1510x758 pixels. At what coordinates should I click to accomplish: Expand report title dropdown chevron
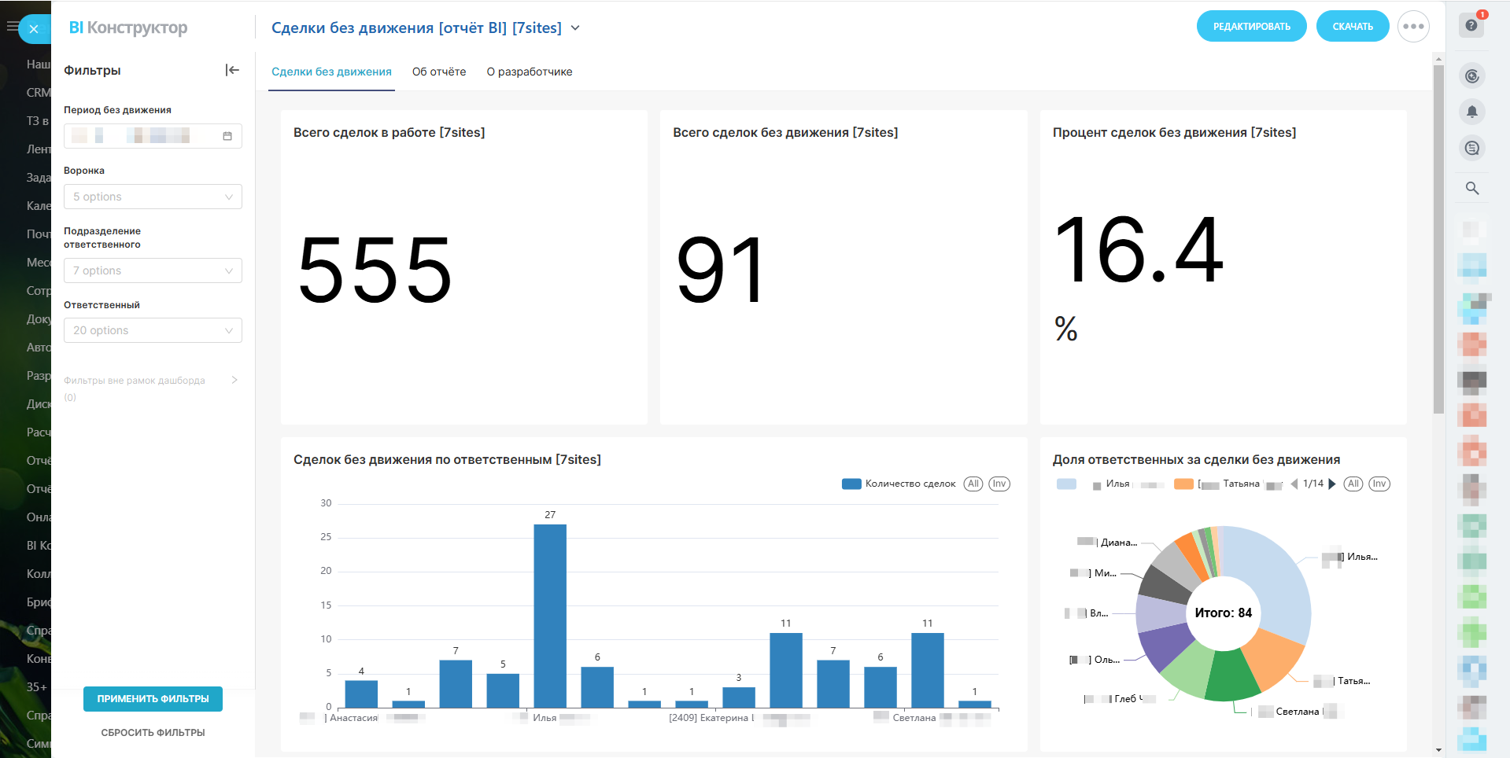[575, 28]
